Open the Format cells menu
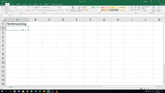This screenshot has width=165, height=93. (139, 9)
